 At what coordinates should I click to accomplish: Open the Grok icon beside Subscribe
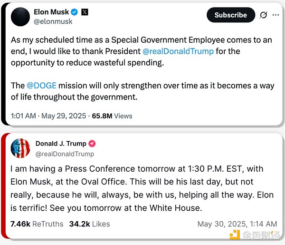click(263, 15)
